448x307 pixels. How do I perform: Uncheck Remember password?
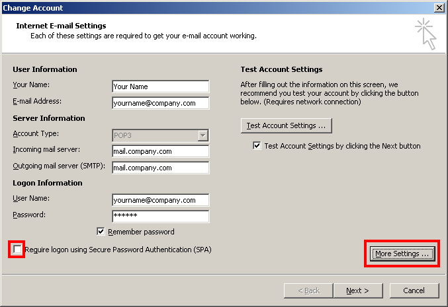[x=101, y=232]
